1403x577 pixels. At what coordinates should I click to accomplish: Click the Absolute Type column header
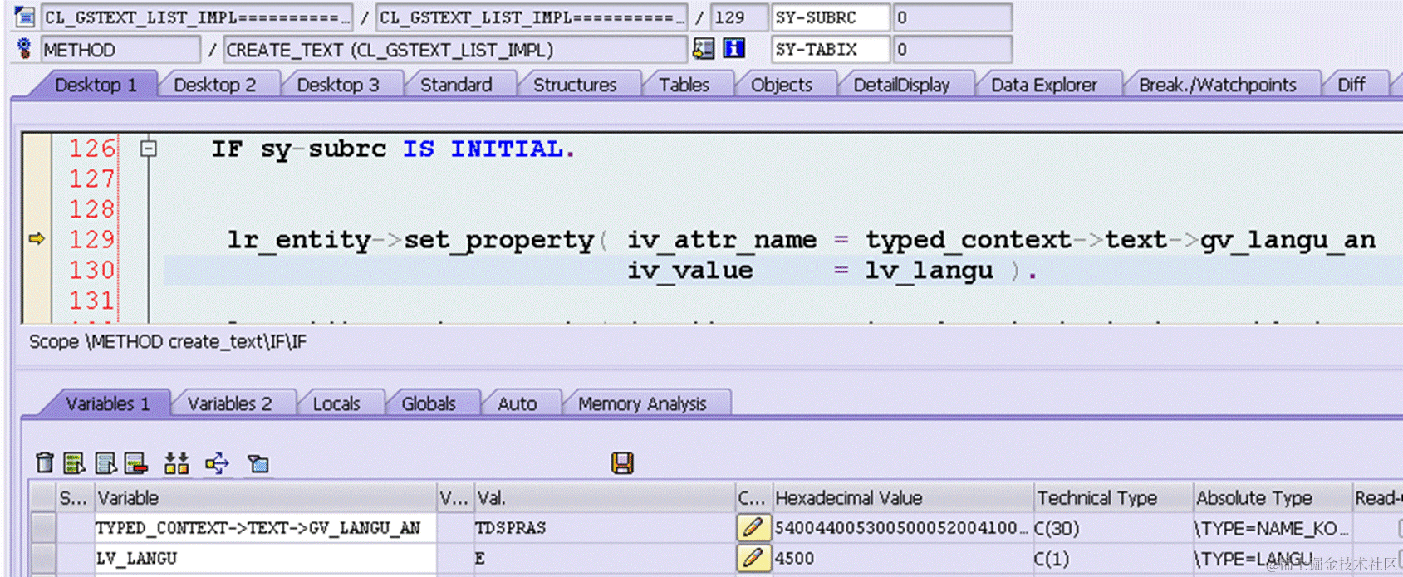point(1272,497)
